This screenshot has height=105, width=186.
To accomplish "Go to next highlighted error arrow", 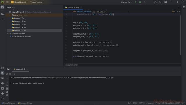I will pyautogui.click(x=180, y=12).
